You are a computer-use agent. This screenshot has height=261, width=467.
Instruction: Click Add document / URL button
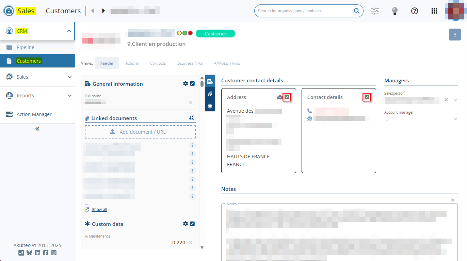pos(140,132)
